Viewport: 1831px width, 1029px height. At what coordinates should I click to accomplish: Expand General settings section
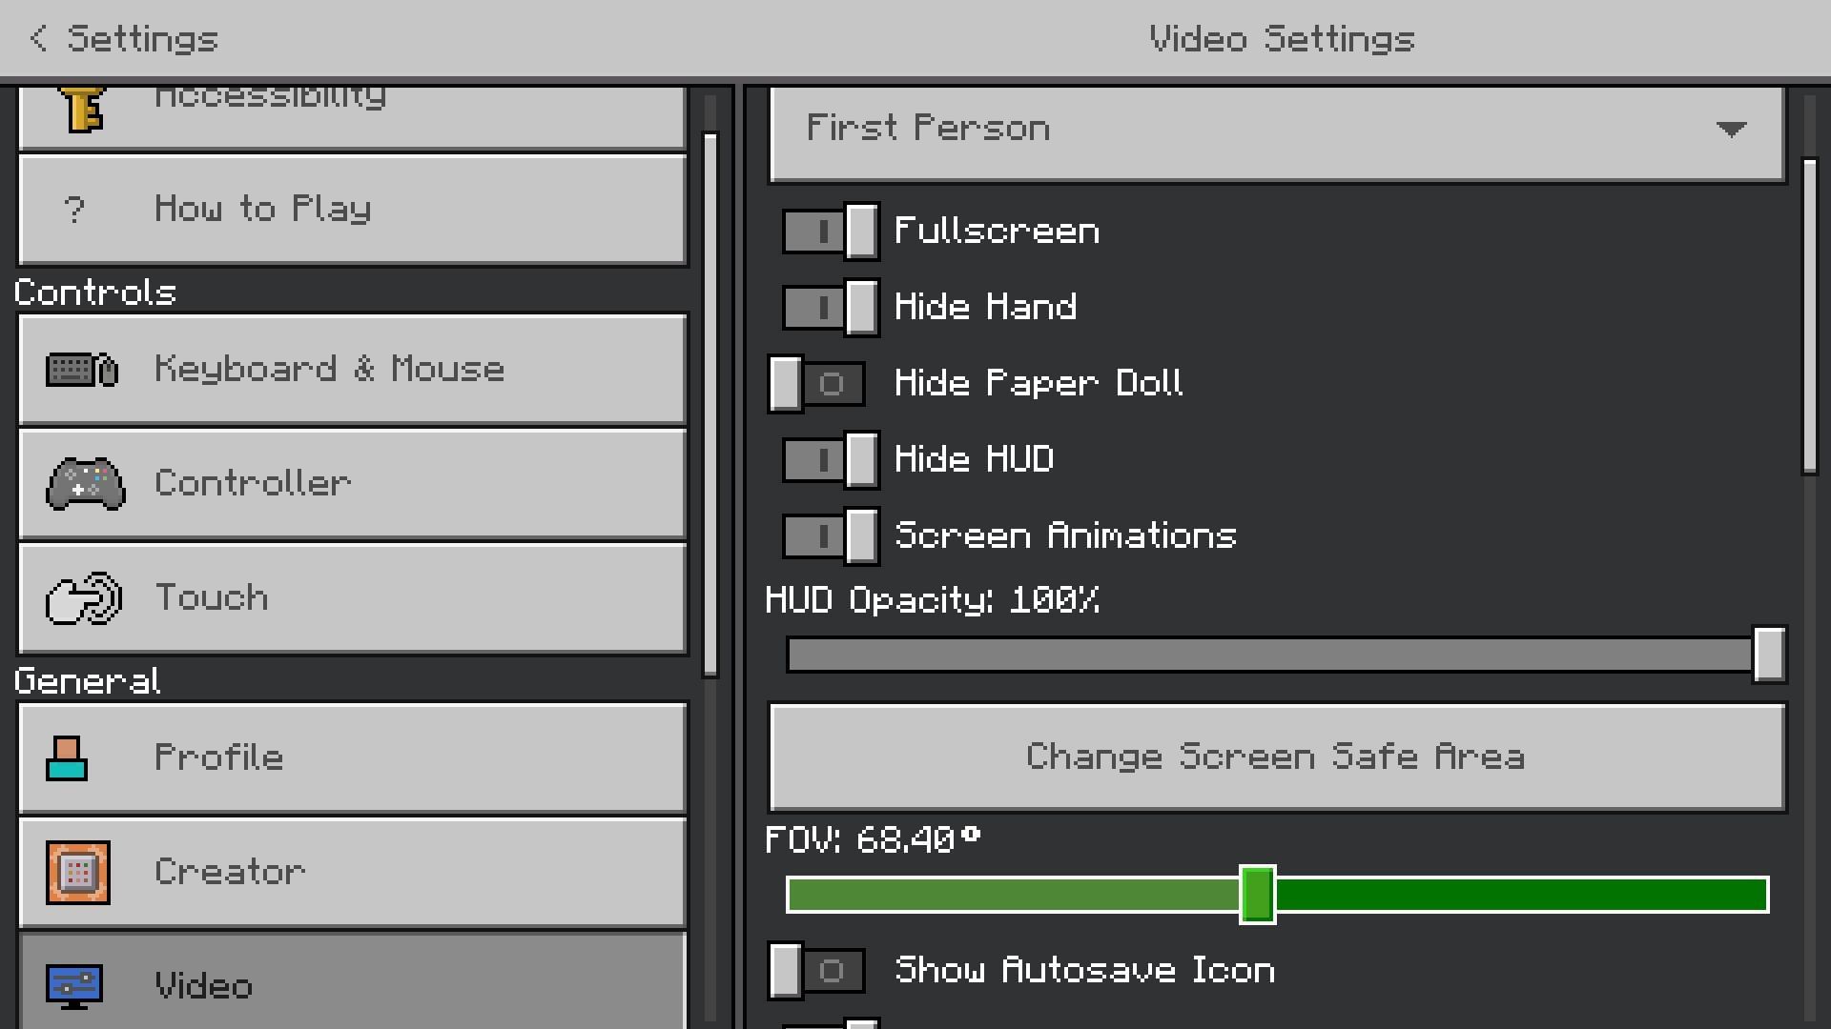(88, 679)
